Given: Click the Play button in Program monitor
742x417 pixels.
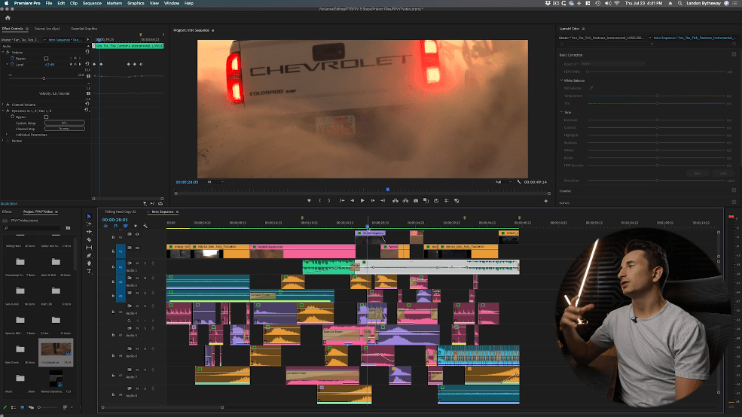Looking at the screenshot, I should coord(362,201).
